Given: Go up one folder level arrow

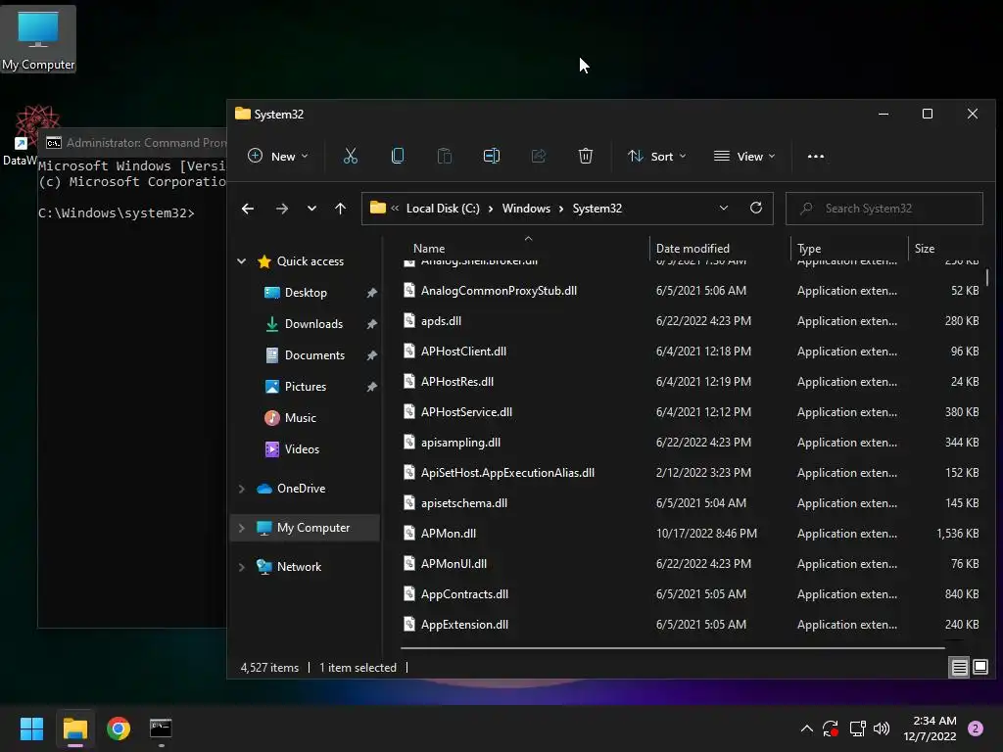Looking at the screenshot, I should (x=340, y=209).
